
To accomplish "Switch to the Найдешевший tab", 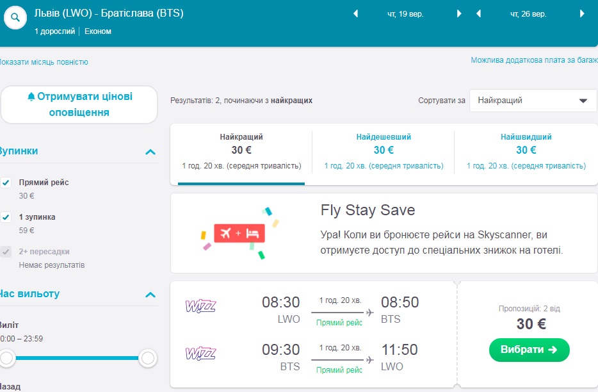I will tap(384, 151).
